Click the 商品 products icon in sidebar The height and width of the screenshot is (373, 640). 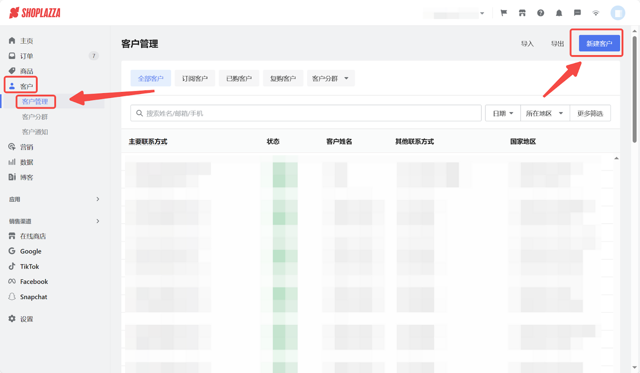click(x=11, y=70)
